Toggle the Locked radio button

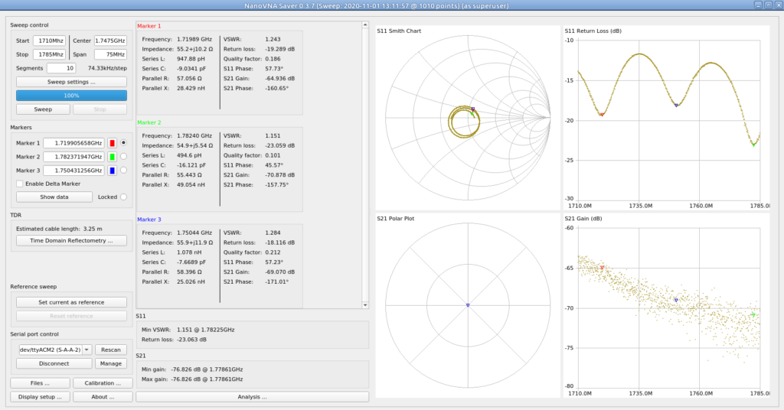[x=123, y=197]
